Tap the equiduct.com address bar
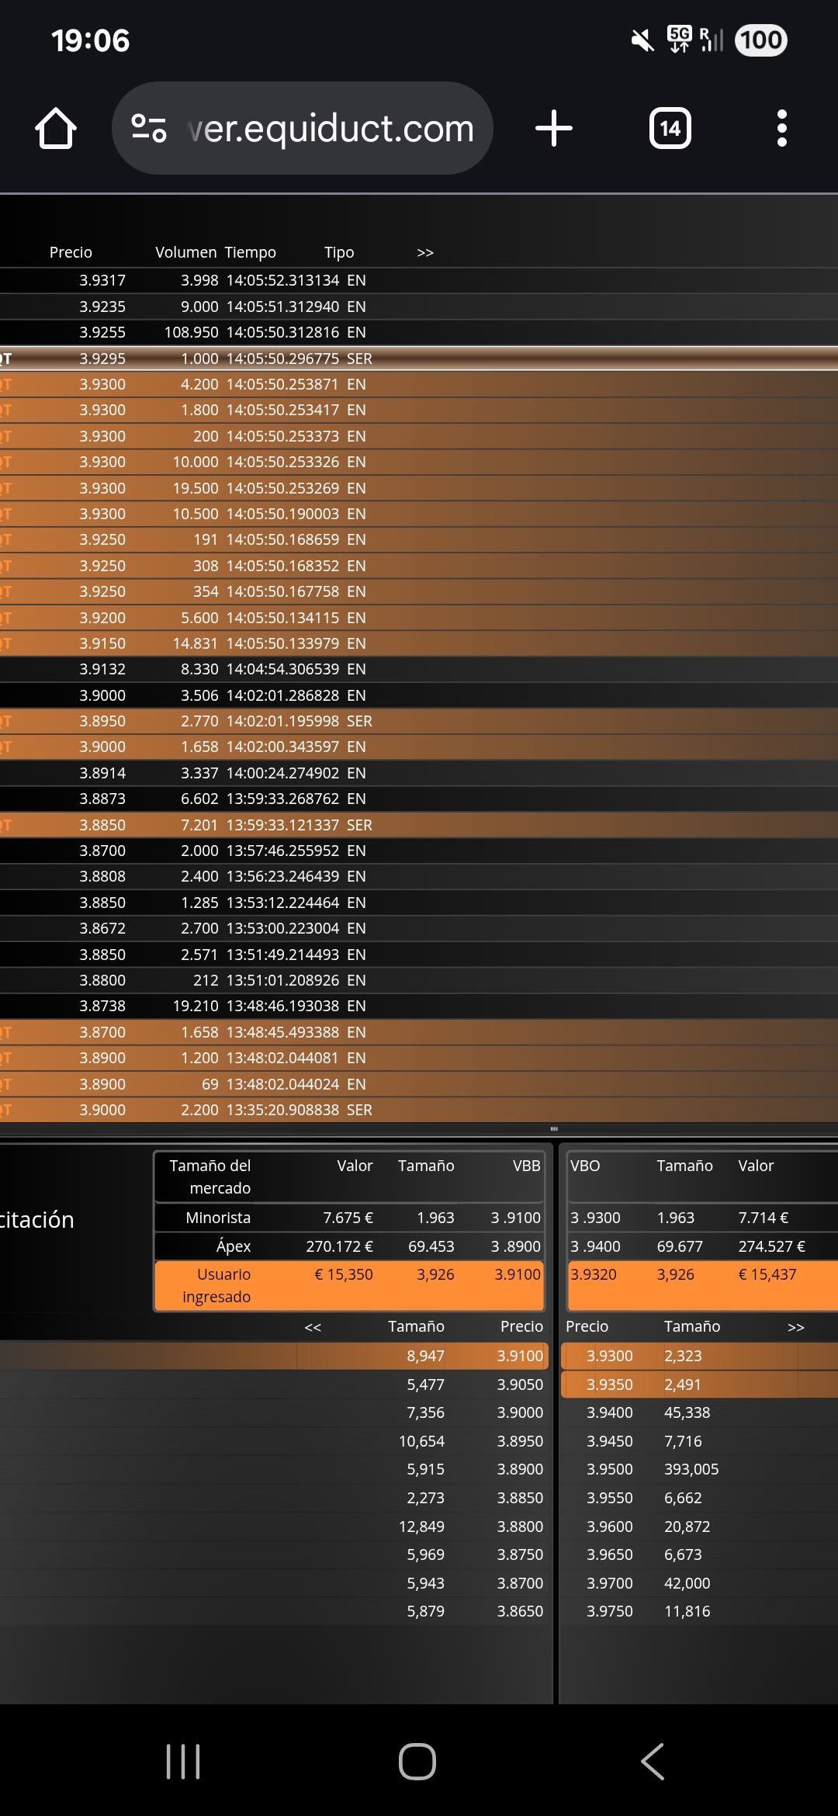838x1816 pixels. (x=330, y=129)
